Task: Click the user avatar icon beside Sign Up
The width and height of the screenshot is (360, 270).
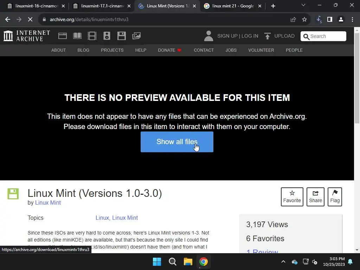Action: tap(209, 36)
